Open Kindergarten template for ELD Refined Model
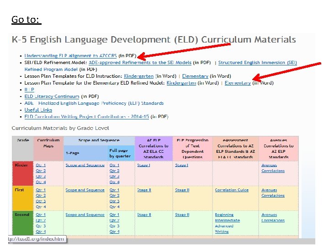 pyautogui.click(x=181, y=83)
